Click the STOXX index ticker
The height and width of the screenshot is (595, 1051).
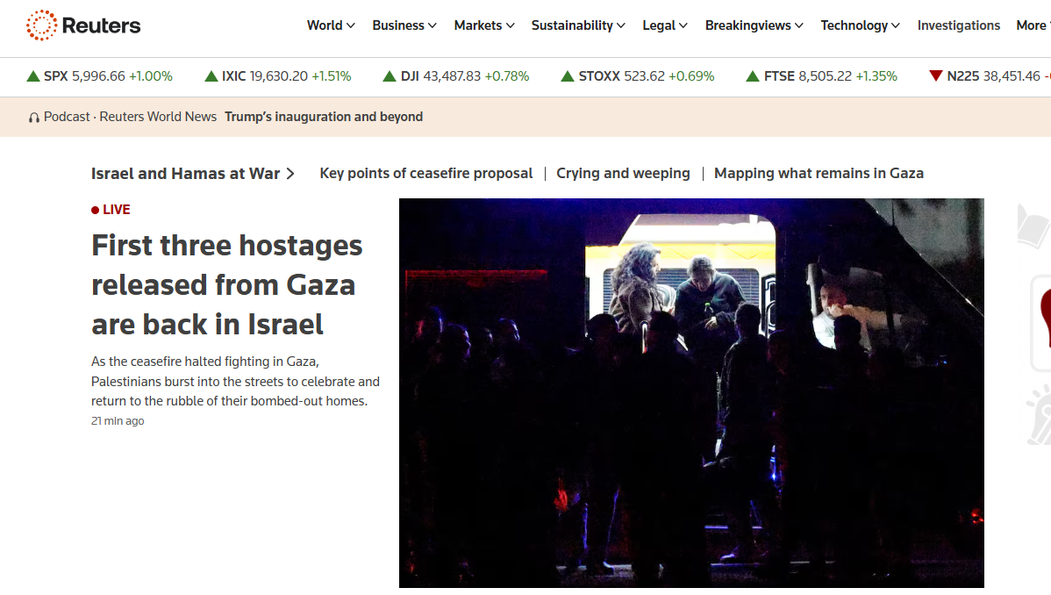pos(638,76)
